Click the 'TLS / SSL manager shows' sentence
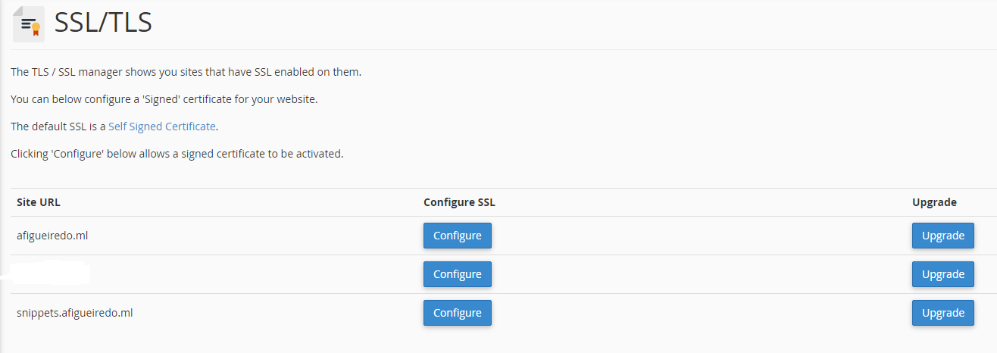Screen dimensions: 997x353 186,72
